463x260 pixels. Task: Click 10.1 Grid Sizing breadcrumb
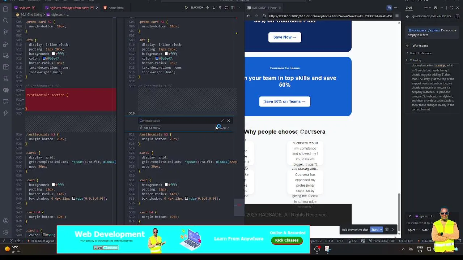point(31,14)
